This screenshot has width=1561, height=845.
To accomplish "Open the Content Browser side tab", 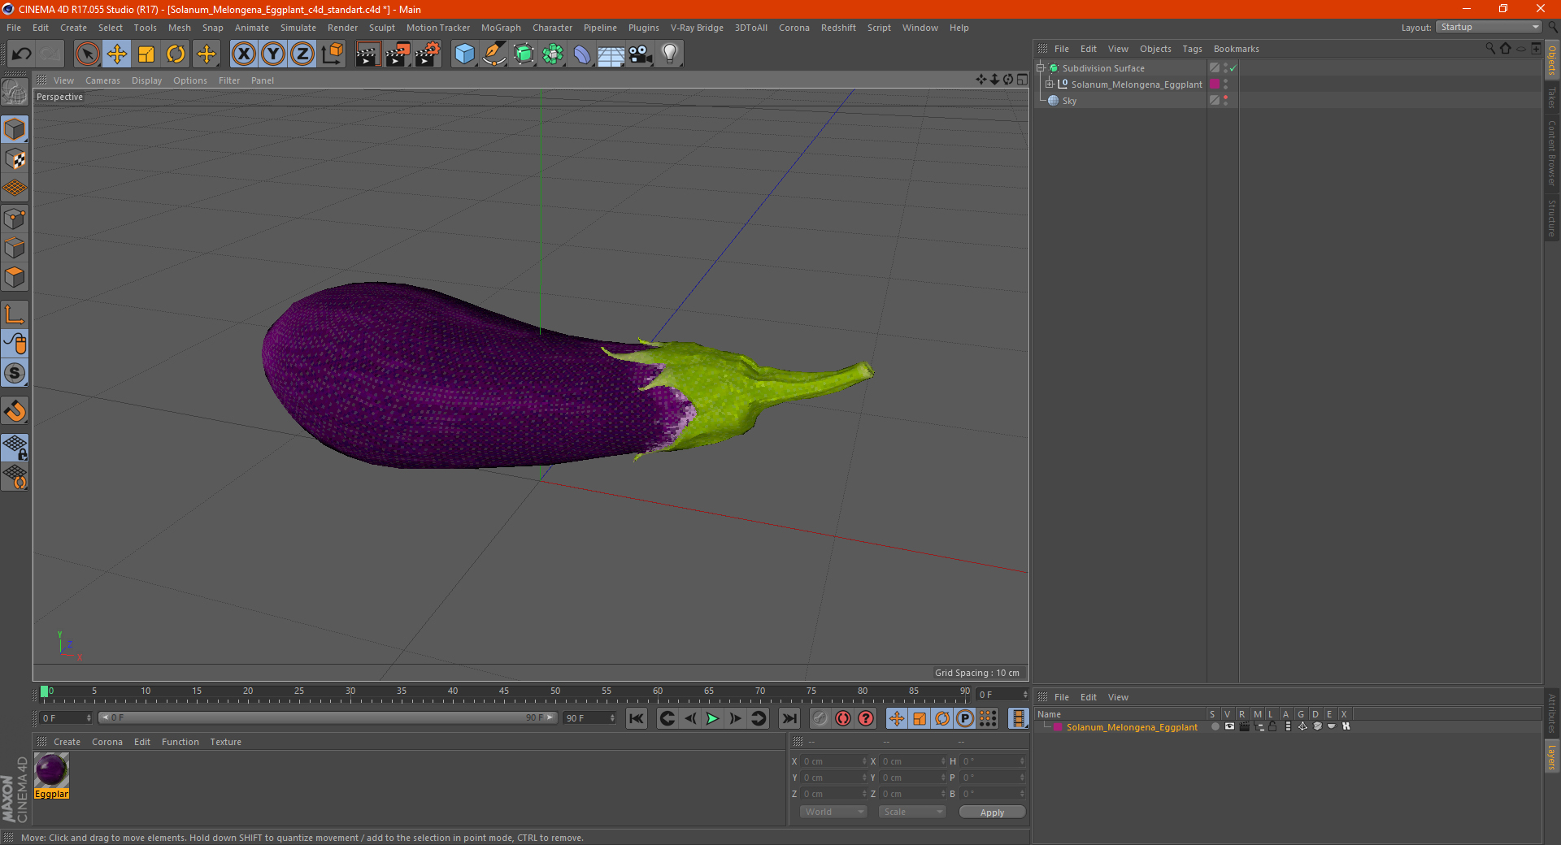I will click(x=1552, y=154).
